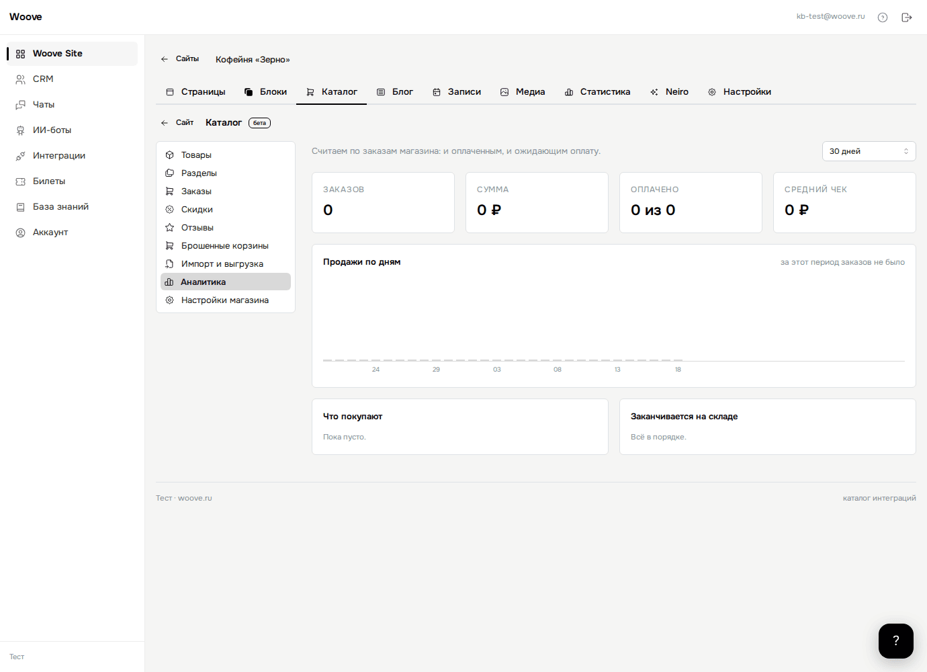927x672 pixels.
Task: Click the Отзывы star icon
Action: pyautogui.click(x=170, y=228)
